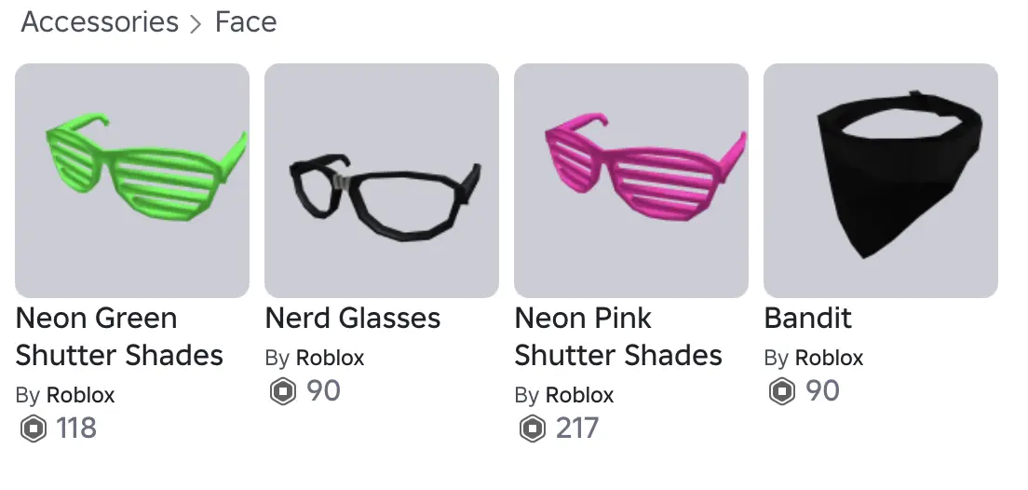Follow Roblox creator link under Neon Pink Shades
This screenshot has width=1028, height=490.
pos(579,395)
